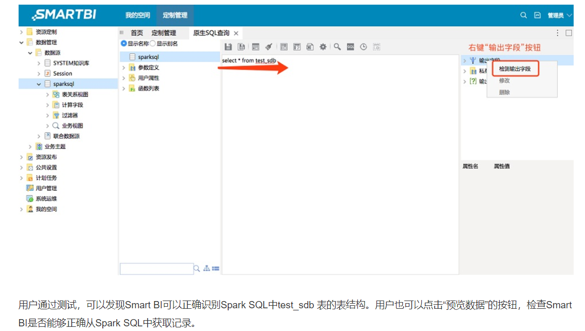The image size is (585, 331).
Task: Switch to the 首页 tab
Action: click(137, 33)
